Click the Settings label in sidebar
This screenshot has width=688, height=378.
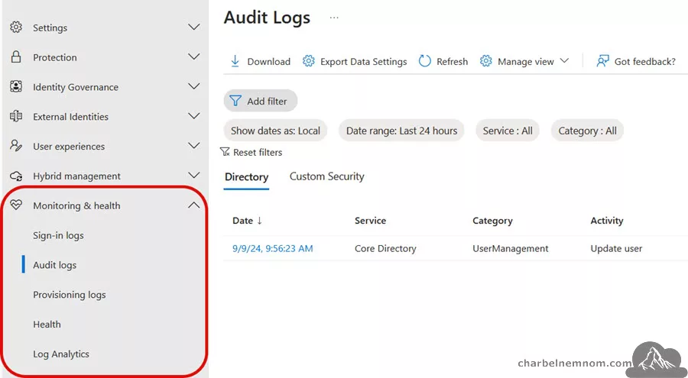coord(50,27)
